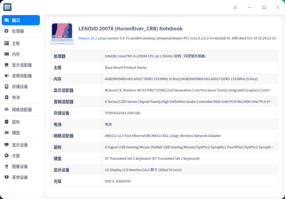Click the LG Display LCD Monitor value
Image resolution: width=285 pixels, height=199 pixels.
tap(143, 170)
